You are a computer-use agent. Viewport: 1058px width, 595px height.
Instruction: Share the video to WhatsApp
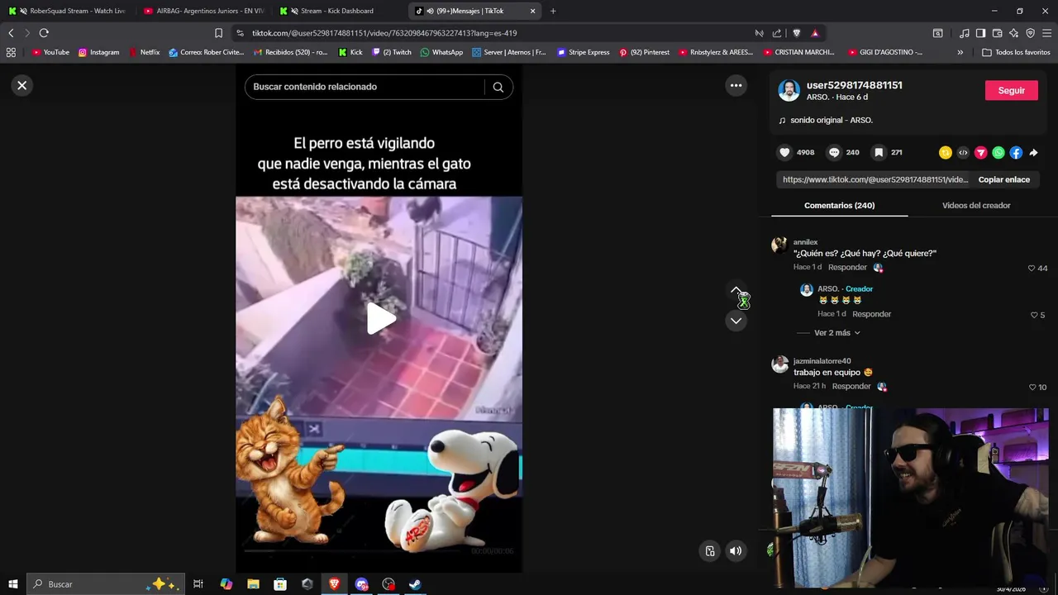[998, 153]
